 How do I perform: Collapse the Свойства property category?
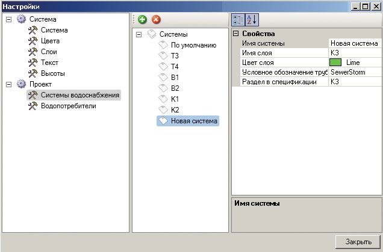pos(236,34)
